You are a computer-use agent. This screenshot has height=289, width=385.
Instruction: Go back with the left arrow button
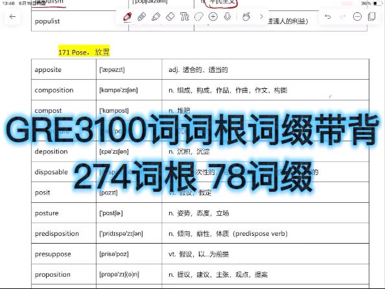click(x=12, y=17)
